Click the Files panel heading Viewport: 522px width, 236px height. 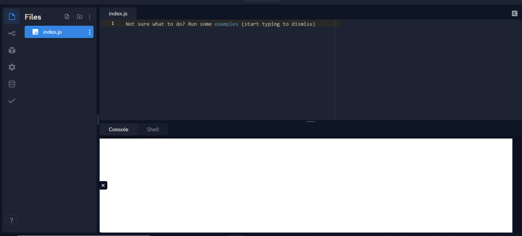point(33,17)
